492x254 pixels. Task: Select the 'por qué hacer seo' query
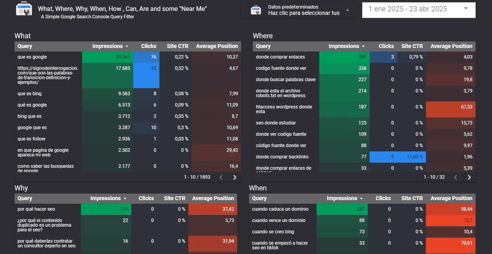(x=37, y=209)
